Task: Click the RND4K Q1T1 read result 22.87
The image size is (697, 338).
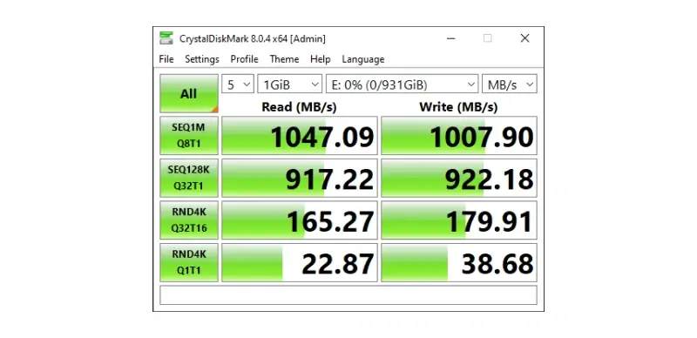Action: click(300, 262)
